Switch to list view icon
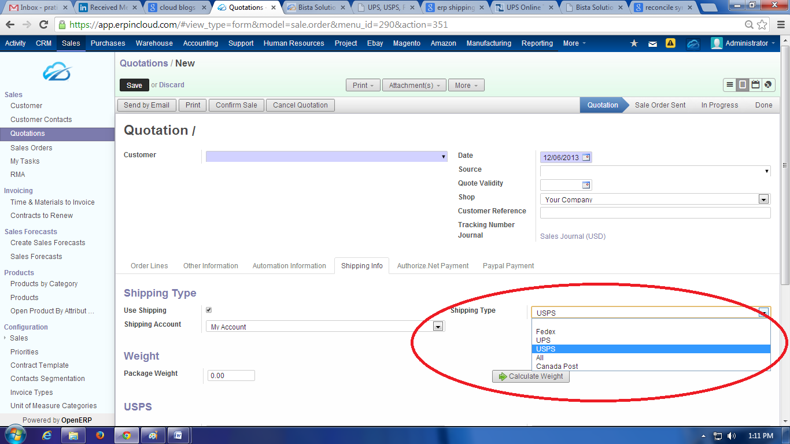 coord(730,85)
